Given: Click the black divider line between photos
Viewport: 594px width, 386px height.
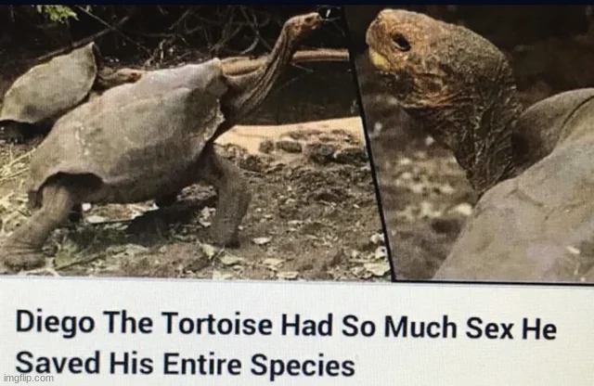Looking at the screenshot, I should click(370, 144).
